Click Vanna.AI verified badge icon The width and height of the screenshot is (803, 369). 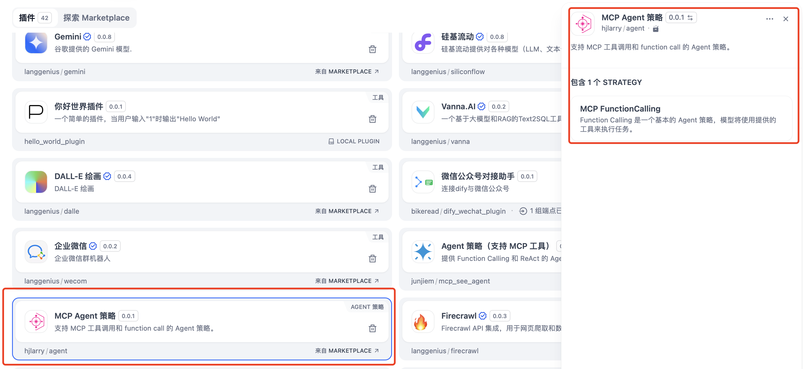click(481, 106)
